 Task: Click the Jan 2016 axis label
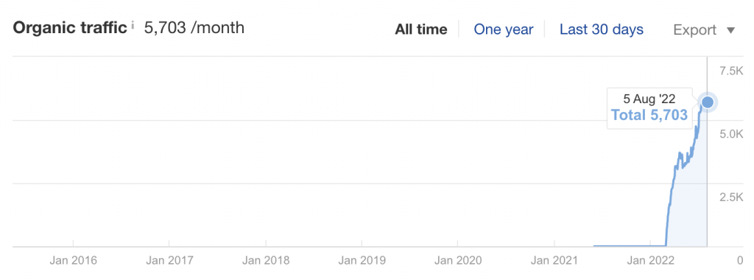click(73, 261)
